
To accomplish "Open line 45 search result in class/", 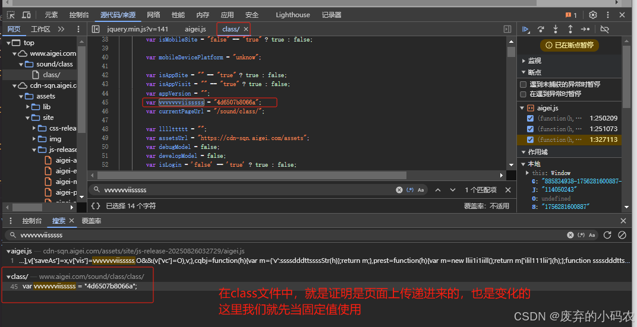I will (80, 287).
